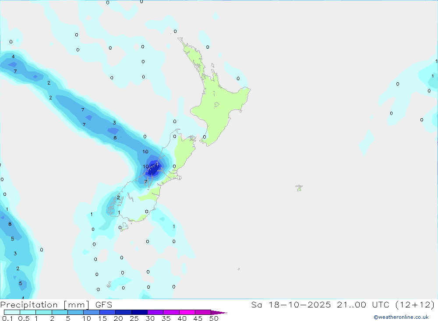Click the "(12+12)" forecast offset text
438x321 pixels.
(415, 304)
